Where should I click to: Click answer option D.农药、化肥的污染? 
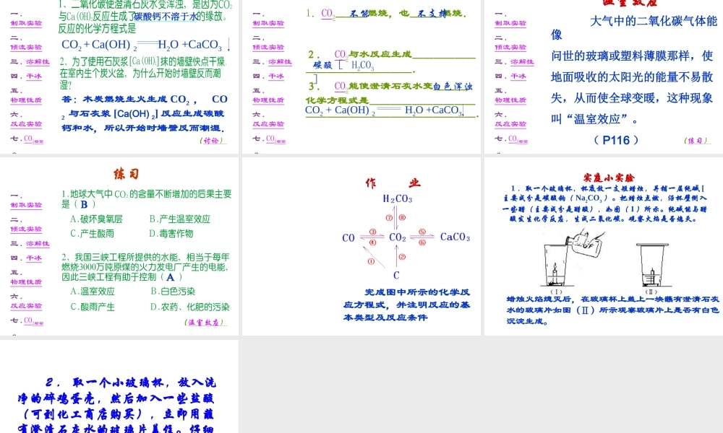(190, 307)
